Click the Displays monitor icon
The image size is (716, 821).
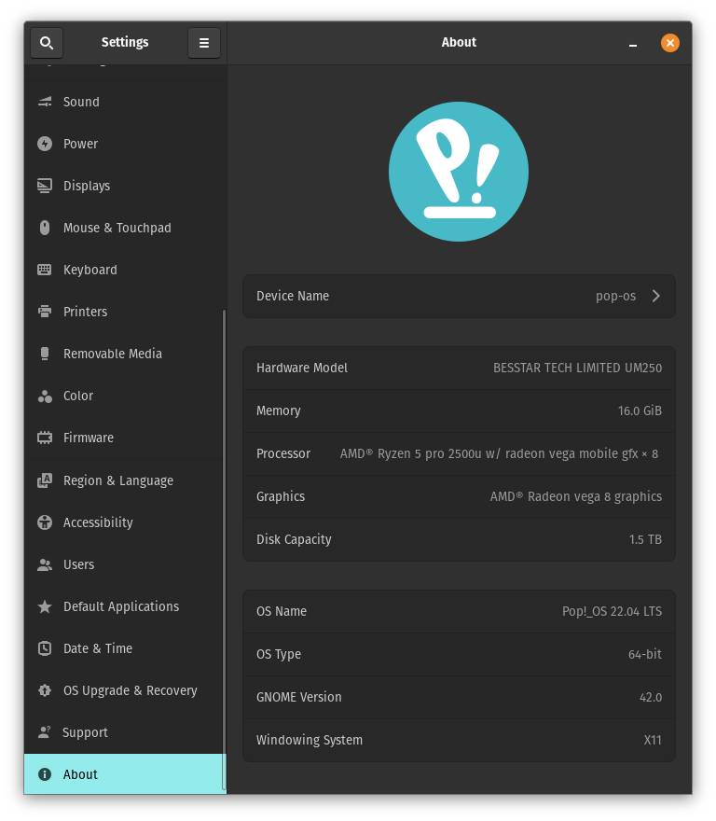[45, 186]
